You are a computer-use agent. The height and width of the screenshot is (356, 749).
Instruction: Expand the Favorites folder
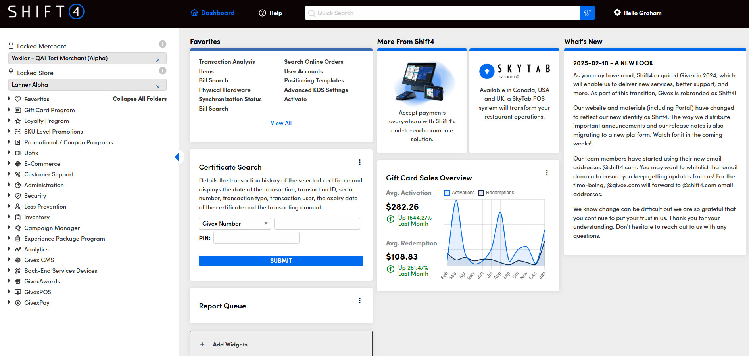[9, 99]
